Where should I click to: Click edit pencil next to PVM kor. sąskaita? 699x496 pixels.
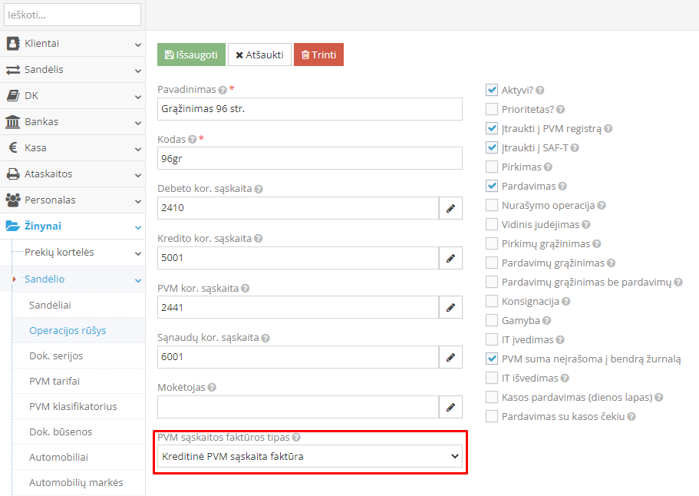click(450, 308)
